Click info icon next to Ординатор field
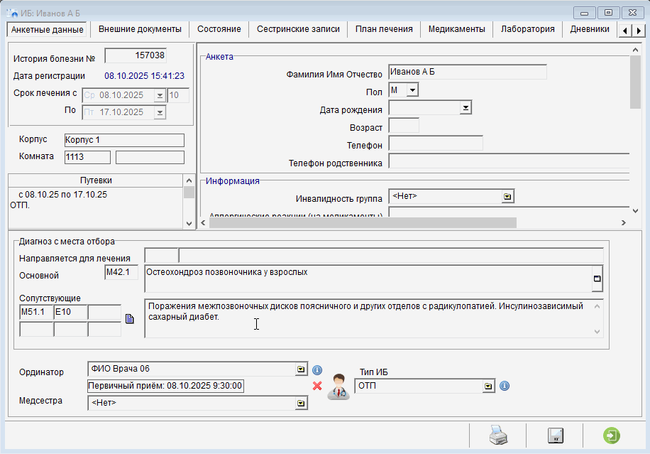The width and height of the screenshot is (650, 454). pyautogui.click(x=317, y=370)
